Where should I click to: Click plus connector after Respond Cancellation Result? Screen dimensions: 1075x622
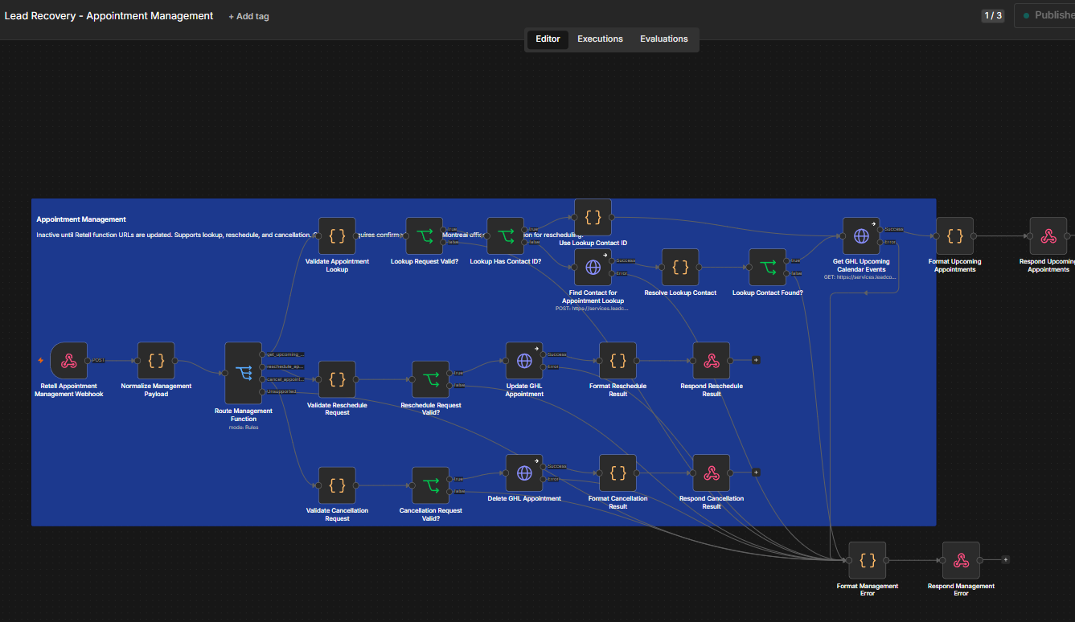point(756,473)
